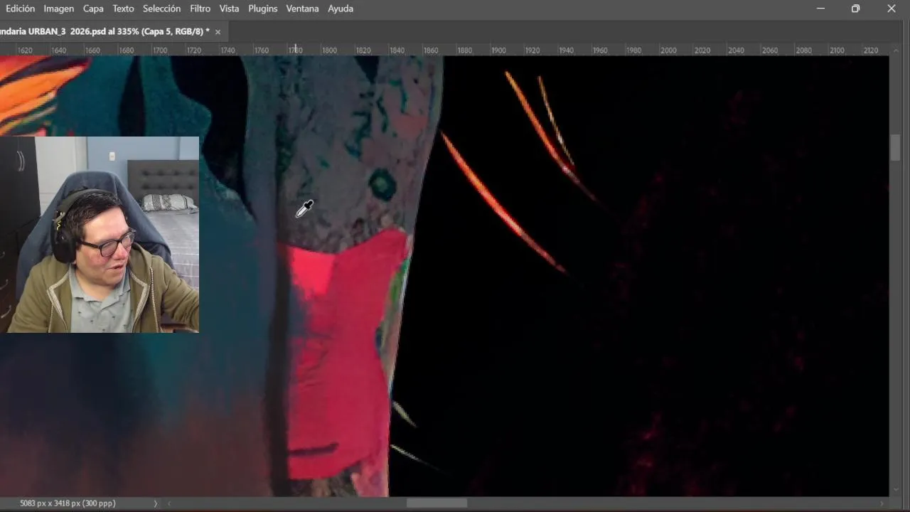This screenshot has width=910, height=512.
Task: Open the Ayuda menu
Action: tap(341, 9)
